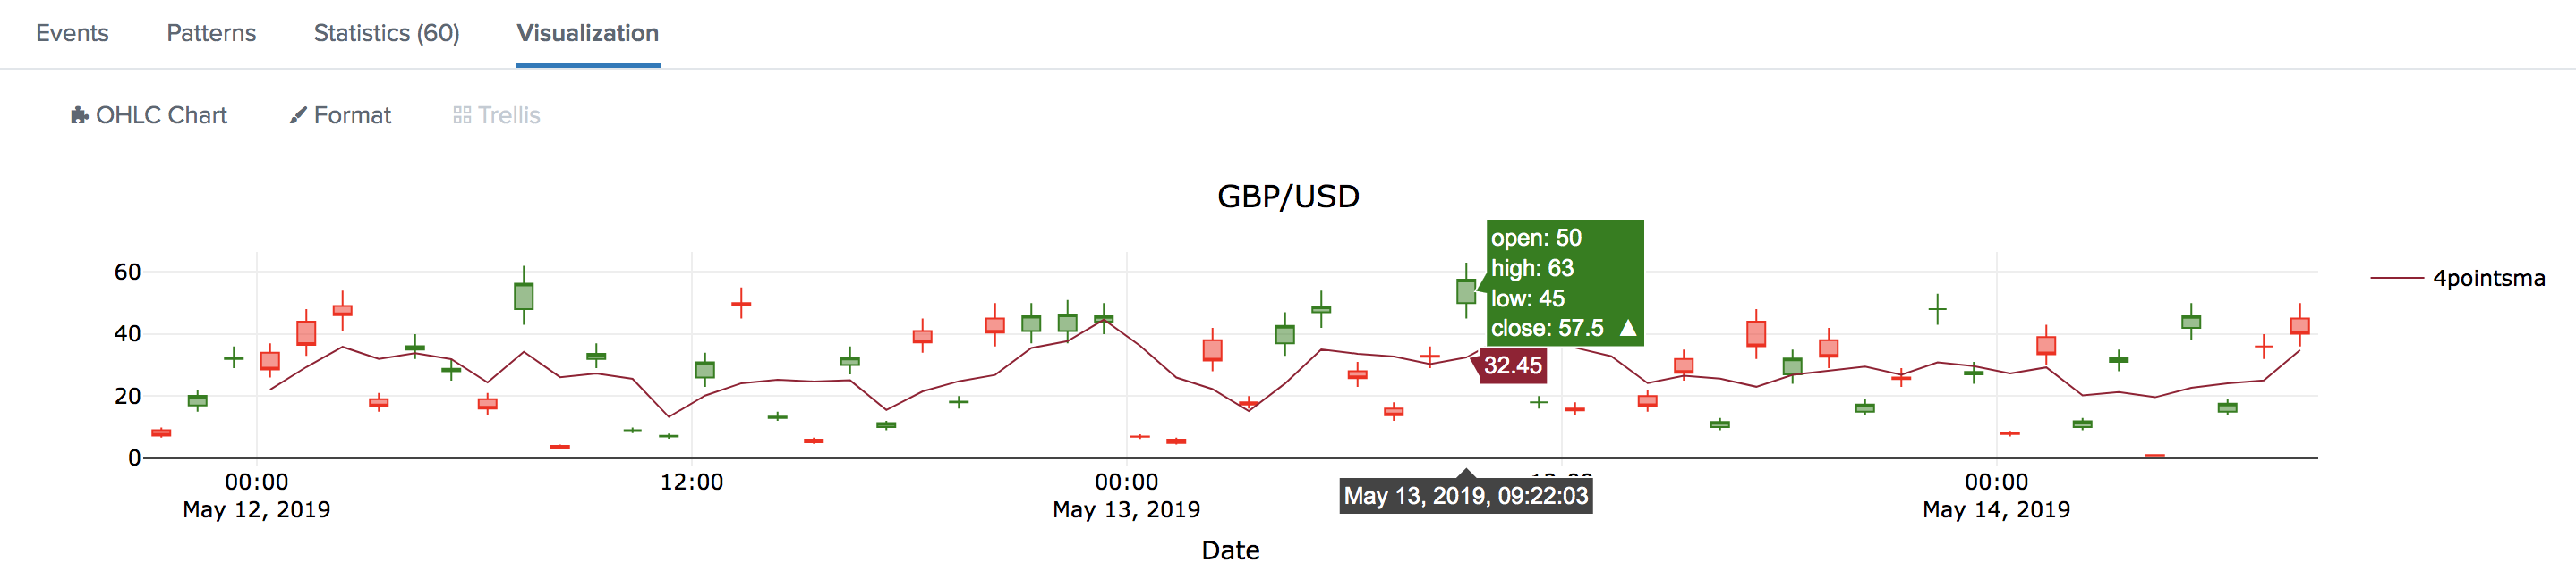The image size is (2576, 579).
Task: Click the GBP/USD chart title
Action: pyautogui.click(x=1288, y=196)
